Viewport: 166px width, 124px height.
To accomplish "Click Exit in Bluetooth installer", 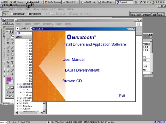I will click(122, 96).
